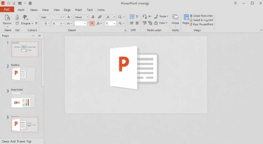Close the Flapt slide panel
This screenshot has width=263, height=144.
click(x=39, y=36)
